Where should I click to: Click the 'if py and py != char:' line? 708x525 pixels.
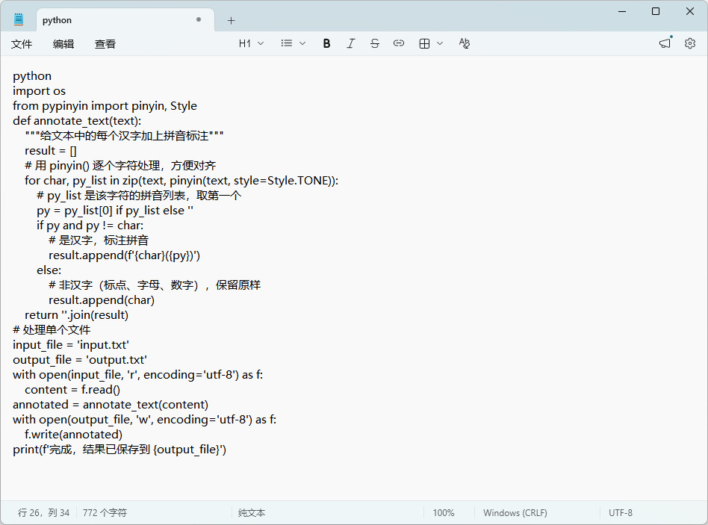point(90,226)
